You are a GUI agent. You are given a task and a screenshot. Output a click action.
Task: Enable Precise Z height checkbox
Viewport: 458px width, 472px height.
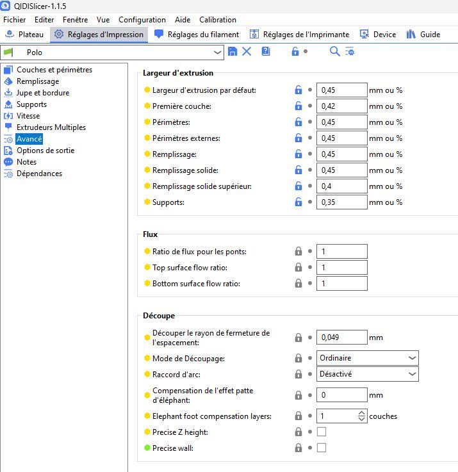322,432
